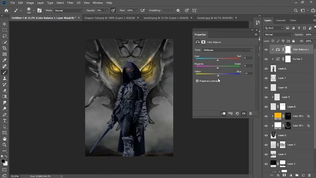Toggle Preserve Luminosity checkbox
This screenshot has width=316, height=178.
[197, 81]
